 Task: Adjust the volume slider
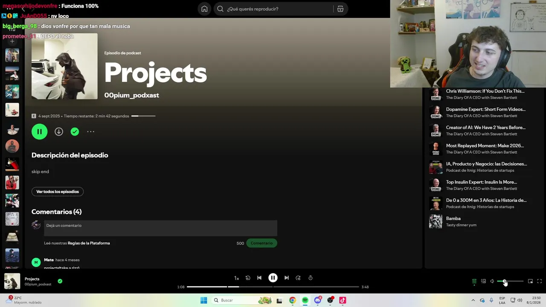(510, 281)
